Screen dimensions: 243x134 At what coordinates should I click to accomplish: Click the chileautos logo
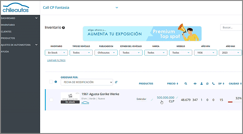coord(16,7)
